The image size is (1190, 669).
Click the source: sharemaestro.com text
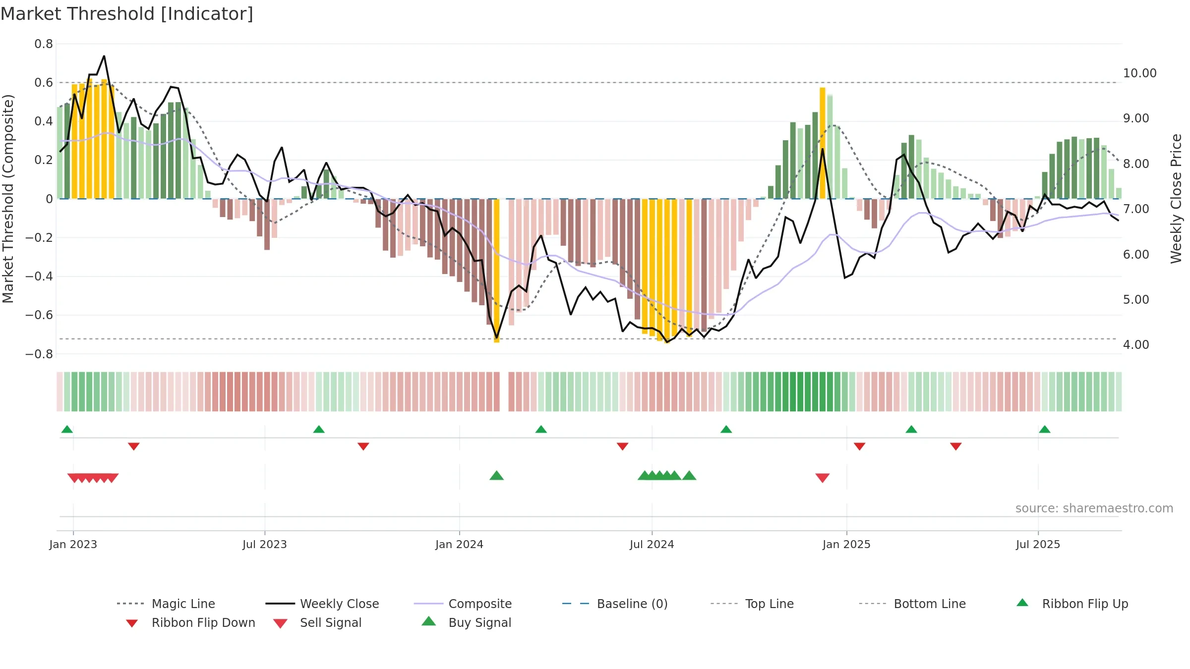pos(1094,508)
